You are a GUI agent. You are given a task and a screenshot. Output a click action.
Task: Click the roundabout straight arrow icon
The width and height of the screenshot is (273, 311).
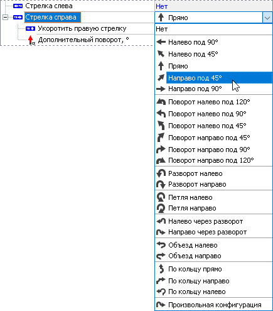161,269
